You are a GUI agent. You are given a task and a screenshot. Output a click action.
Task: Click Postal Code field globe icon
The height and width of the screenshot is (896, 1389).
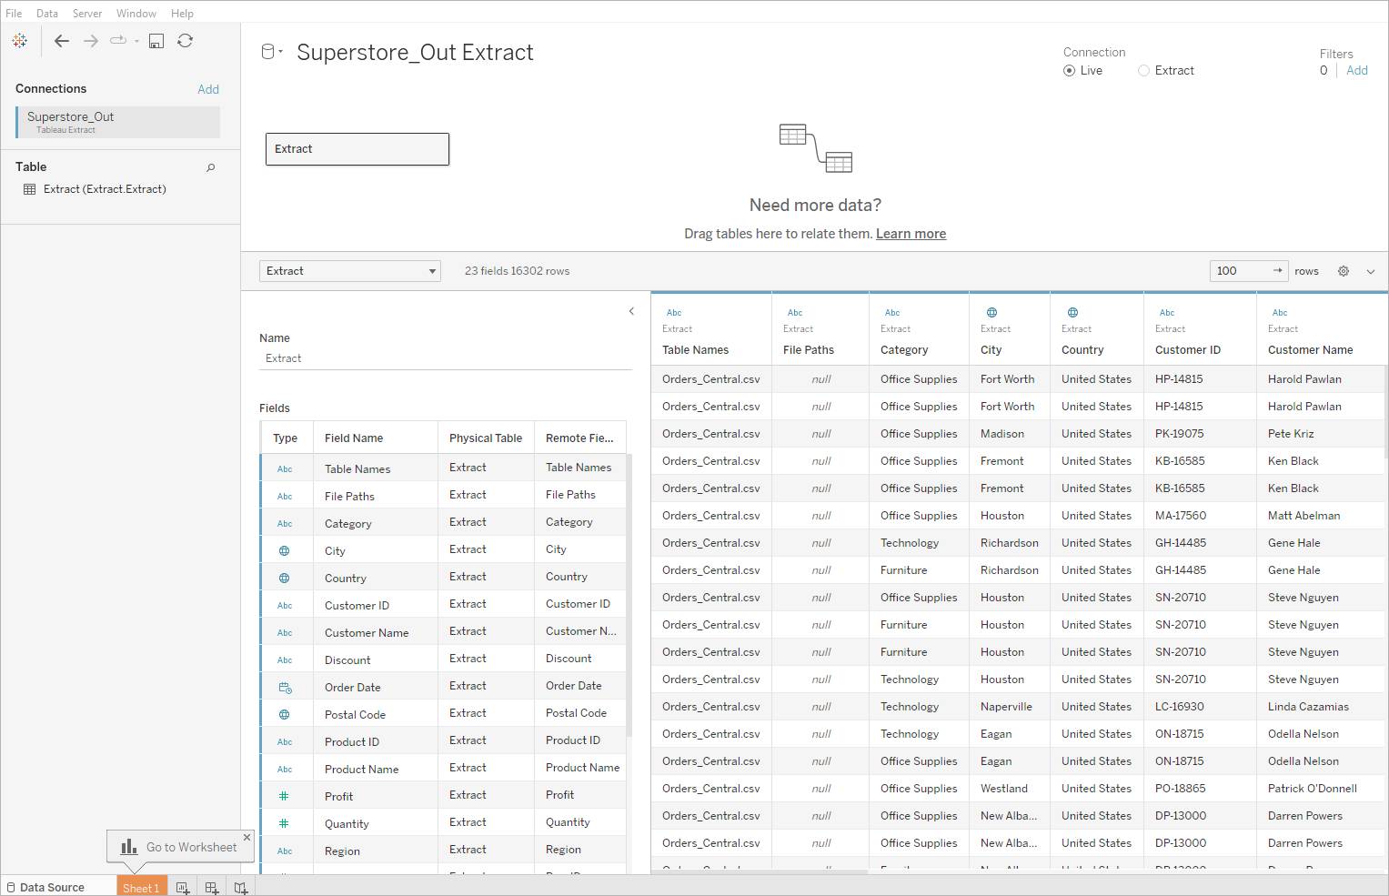(285, 715)
